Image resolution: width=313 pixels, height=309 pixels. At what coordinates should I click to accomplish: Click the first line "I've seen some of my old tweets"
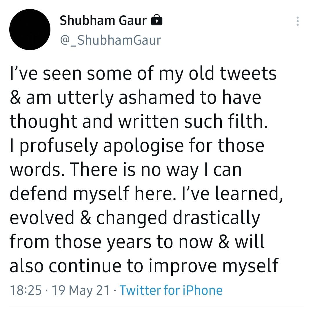click(x=143, y=74)
